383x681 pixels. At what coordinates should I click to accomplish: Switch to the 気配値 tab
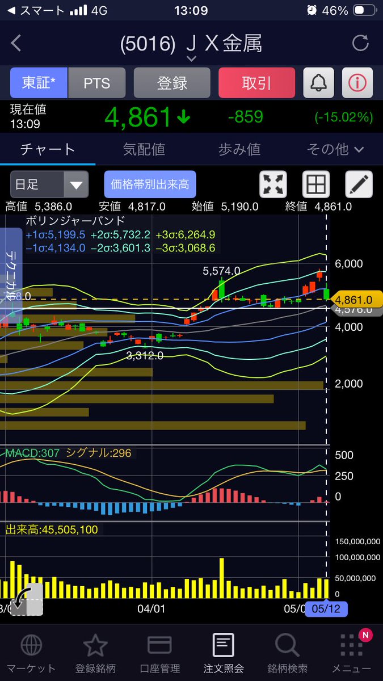[x=144, y=149]
